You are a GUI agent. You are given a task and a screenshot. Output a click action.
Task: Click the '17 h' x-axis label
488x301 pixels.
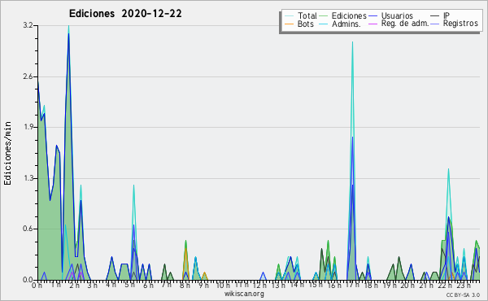(352, 285)
